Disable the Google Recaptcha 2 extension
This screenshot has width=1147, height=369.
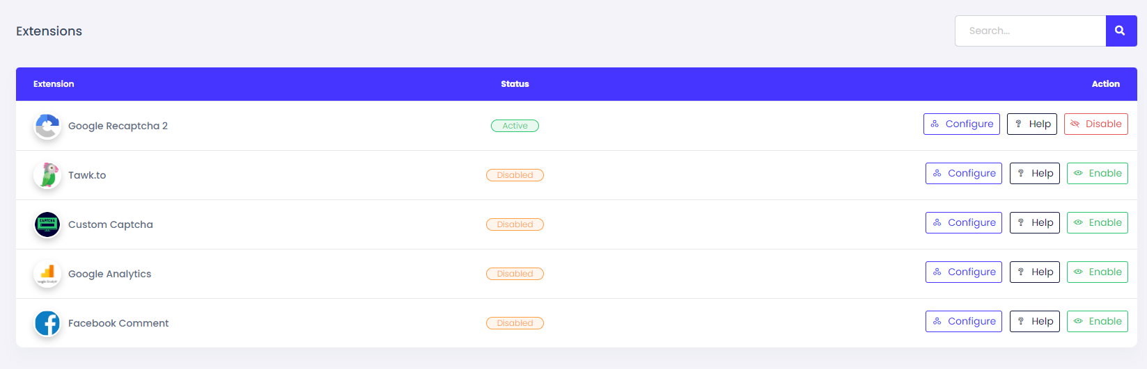(x=1095, y=124)
